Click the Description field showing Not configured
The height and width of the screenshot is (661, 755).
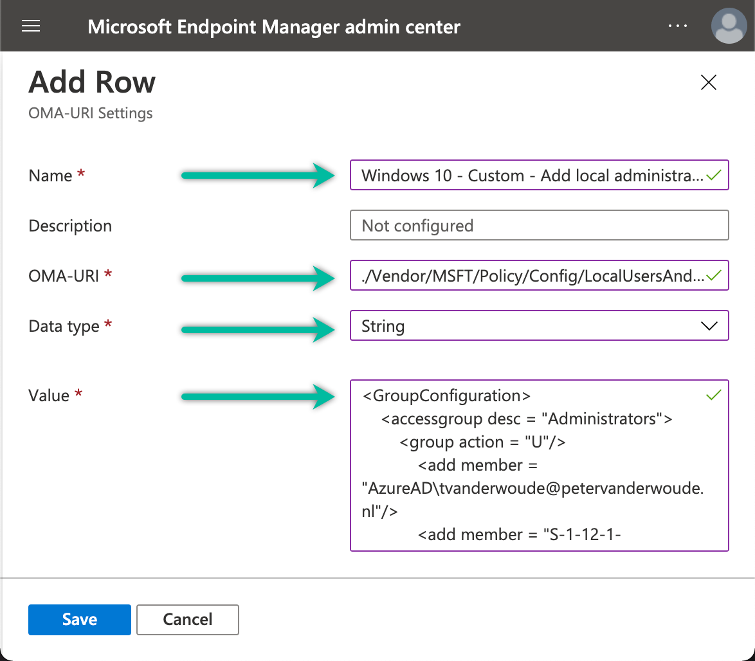click(x=539, y=225)
